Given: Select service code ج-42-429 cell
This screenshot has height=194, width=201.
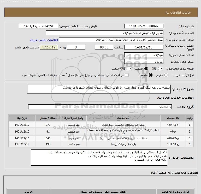Looking at the screenshot, I should click(173, 138).
